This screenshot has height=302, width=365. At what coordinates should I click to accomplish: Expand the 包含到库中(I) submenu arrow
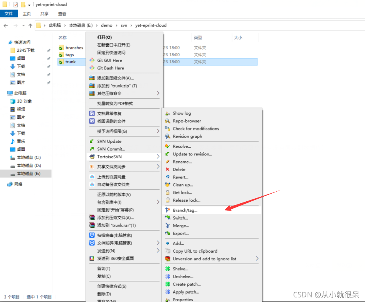158,202
